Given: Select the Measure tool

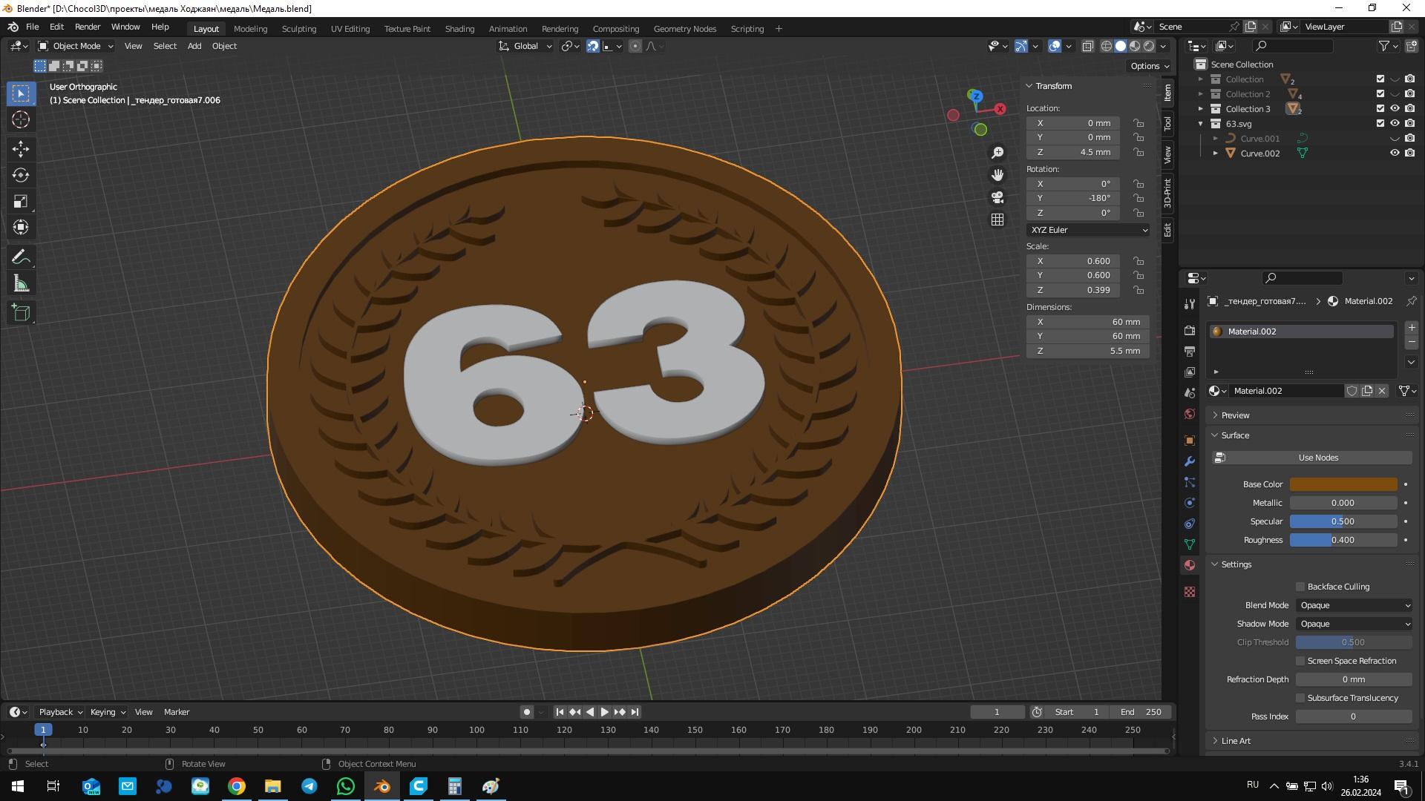Looking at the screenshot, I should tap(21, 283).
